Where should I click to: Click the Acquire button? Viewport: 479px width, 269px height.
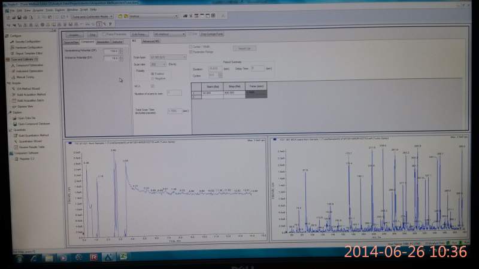[x=74, y=35]
